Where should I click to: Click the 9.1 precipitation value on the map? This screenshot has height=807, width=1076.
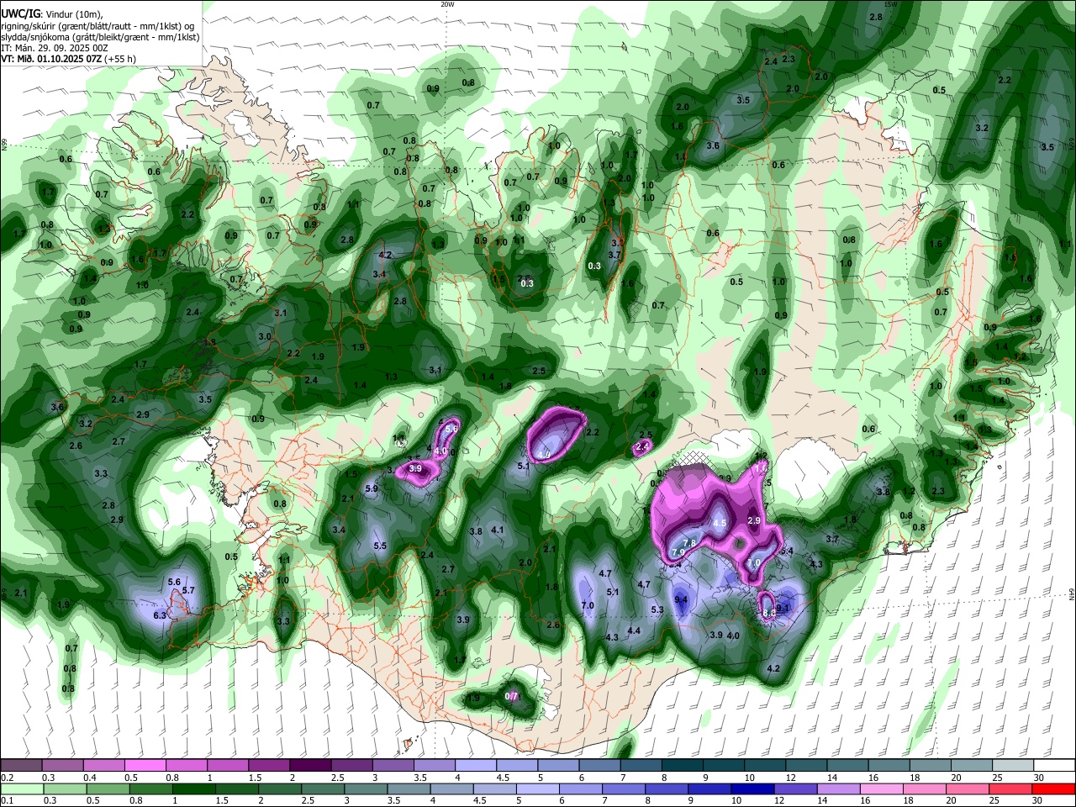pyautogui.click(x=783, y=608)
